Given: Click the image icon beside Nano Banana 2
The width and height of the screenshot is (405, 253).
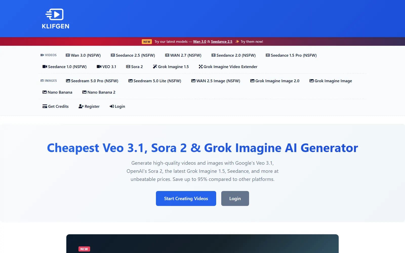Looking at the screenshot, I should 85,92.
